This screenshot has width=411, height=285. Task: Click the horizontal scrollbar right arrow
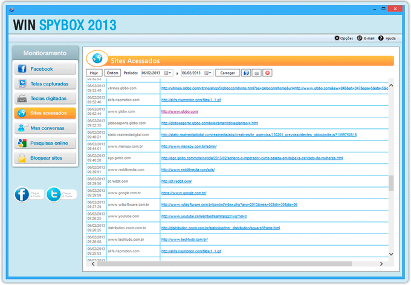381,264
